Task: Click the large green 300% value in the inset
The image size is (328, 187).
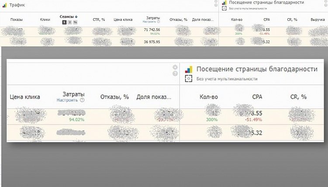Action: 212,120
